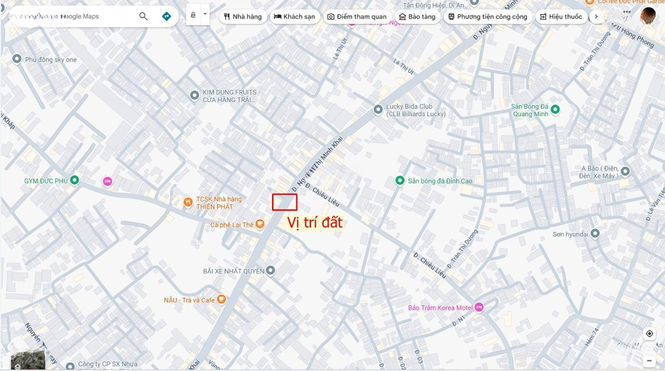Click the print icon button
The width and height of the screenshot is (665, 371).
pos(193,15)
